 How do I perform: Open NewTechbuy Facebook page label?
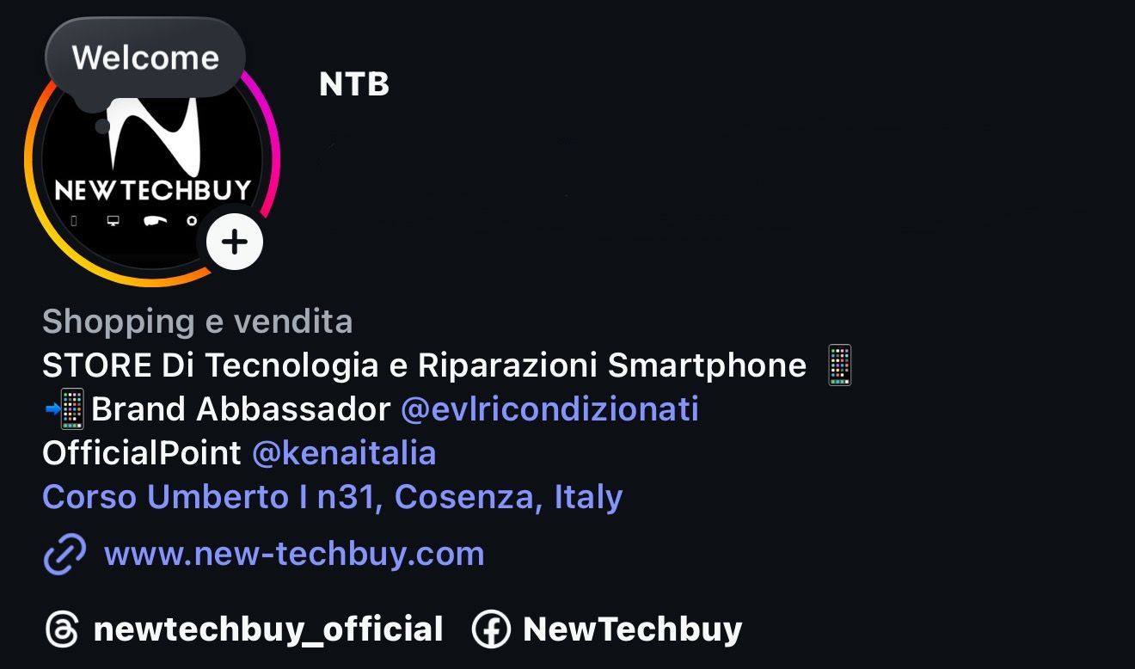click(x=633, y=629)
